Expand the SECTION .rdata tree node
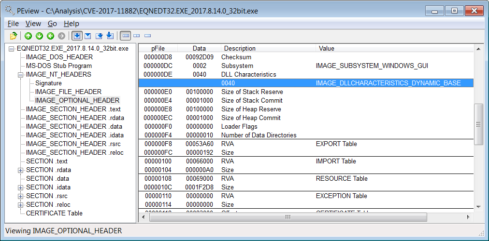Image resolution: width=489 pixels, height=241 pixels. coord(21,170)
